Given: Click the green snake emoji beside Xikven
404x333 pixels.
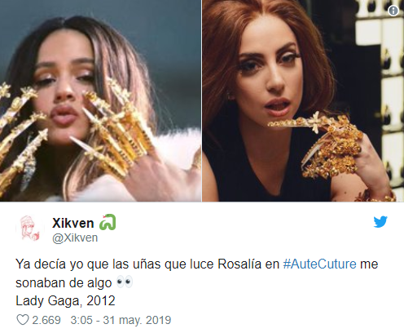Looking at the screenshot, I should 108,222.
